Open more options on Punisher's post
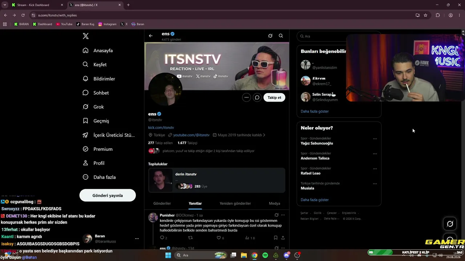 (283, 215)
